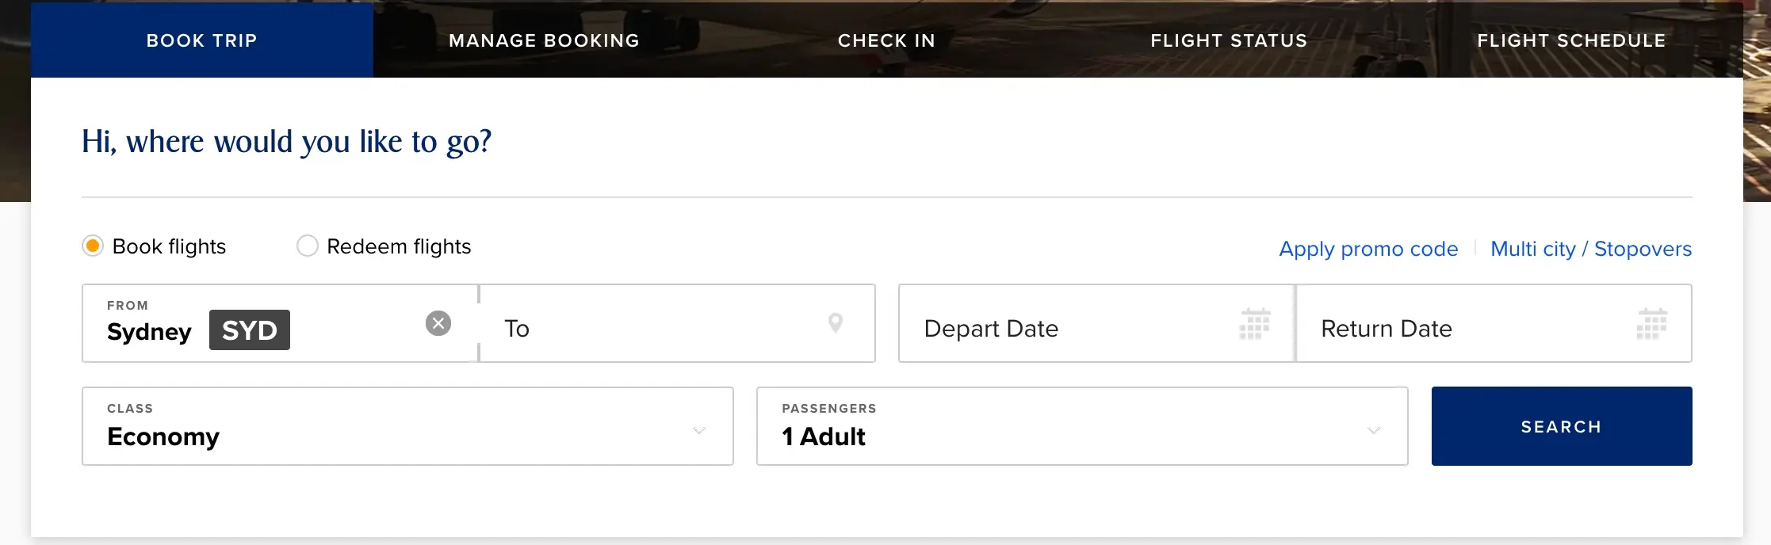Select the Book flights radio button
This screenshot has height=545, width=1771.
point(93,246)
